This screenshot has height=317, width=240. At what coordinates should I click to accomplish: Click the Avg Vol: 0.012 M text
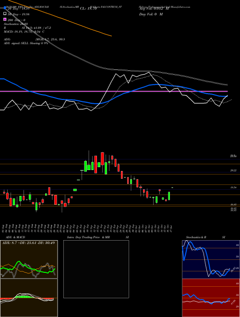(154, 8)
